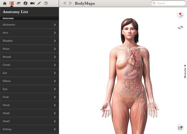Choose the Chest region

30,65
